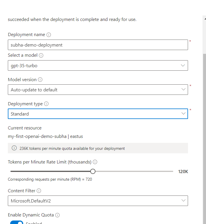The image size is (206, 224).
Task: Click the vertical scrollbar thumb
Action: (x=205, y=139)
